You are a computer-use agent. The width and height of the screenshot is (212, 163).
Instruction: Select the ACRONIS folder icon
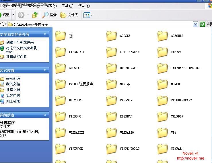[163, 36]
